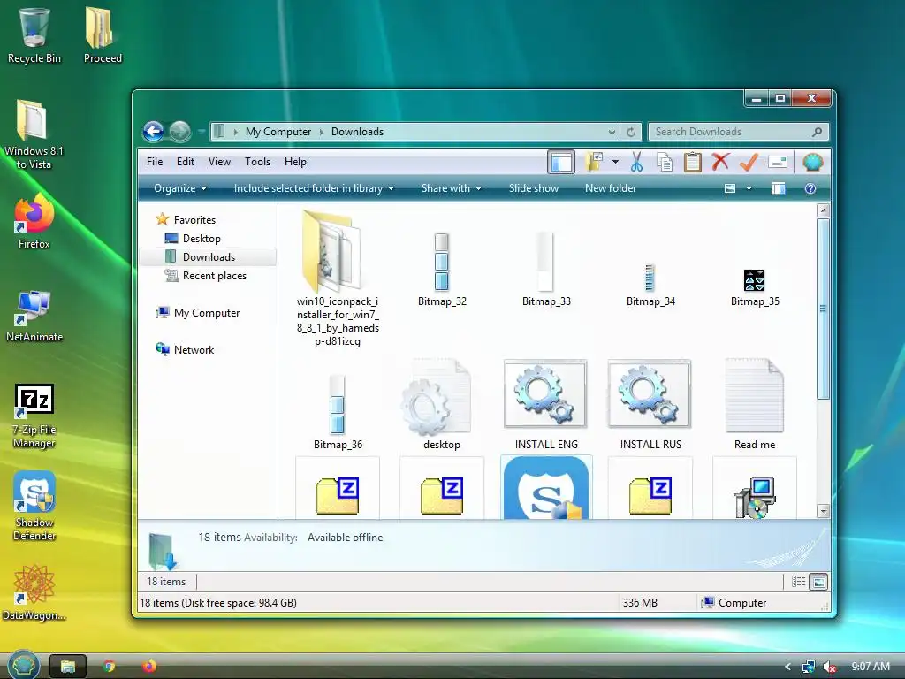The height and width of the screenshot is (679, 905).
Task: Click the red X Delete icon
Action: click(720, 162)
